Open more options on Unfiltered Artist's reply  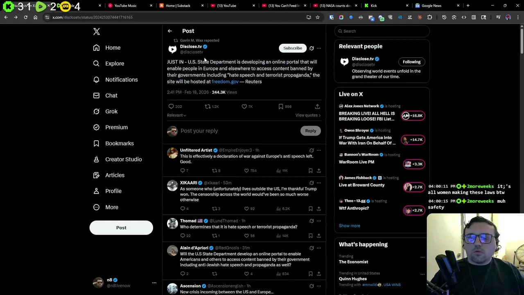coord(319,150)
